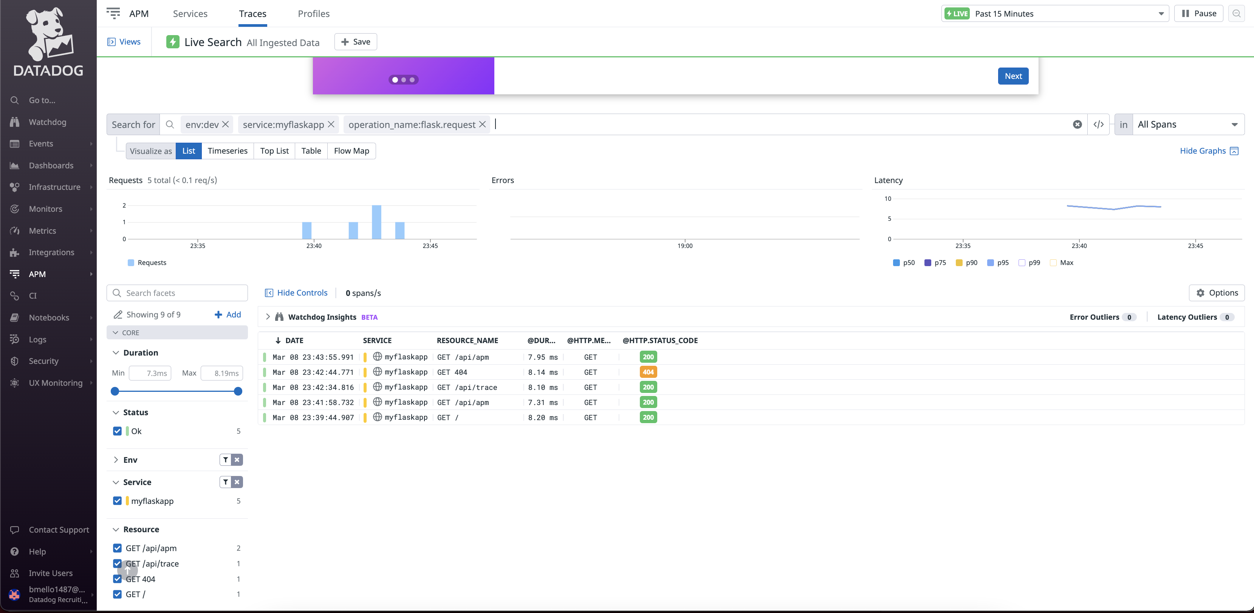1254x613 pixels.
Task: Toggle raw query code editor icon
Action: pos(1098,125)
